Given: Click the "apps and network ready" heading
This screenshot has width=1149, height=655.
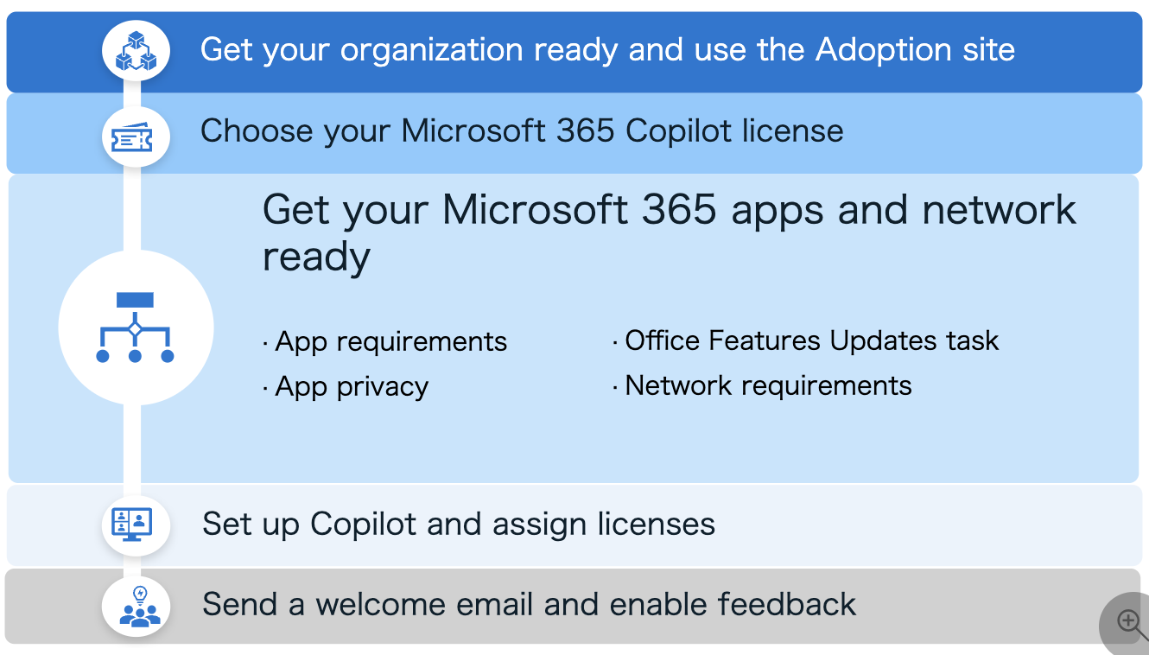Looking at the screenshot, I should [670, 232].
